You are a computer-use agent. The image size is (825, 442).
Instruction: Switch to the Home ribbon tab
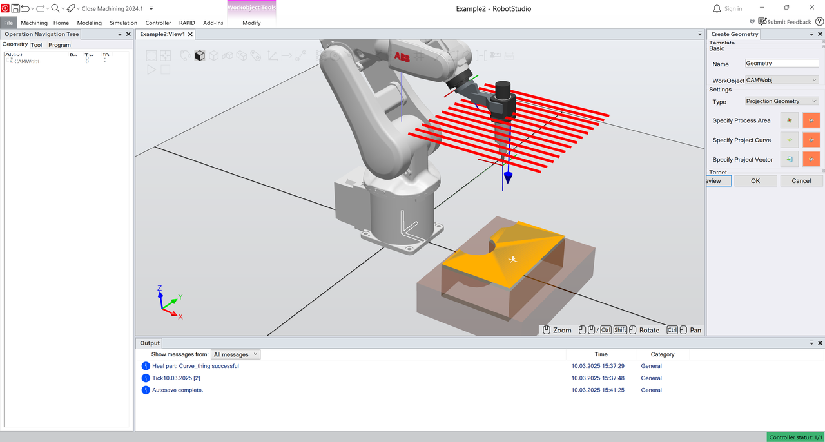(61, 23)
